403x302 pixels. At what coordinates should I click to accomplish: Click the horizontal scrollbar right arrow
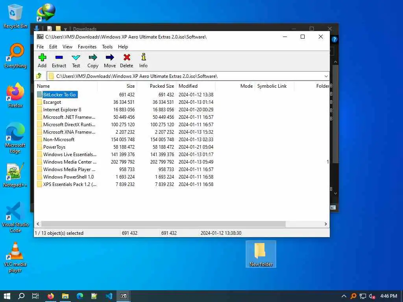tap(325, 224)
